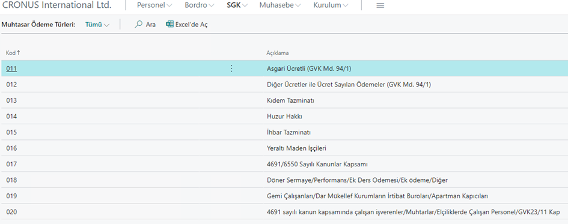Viewport: 568px width, 224px height.
Task: Click description Döner Sermaye/Performans/Ek Ders Odemesi
Action: pos(357,180)
